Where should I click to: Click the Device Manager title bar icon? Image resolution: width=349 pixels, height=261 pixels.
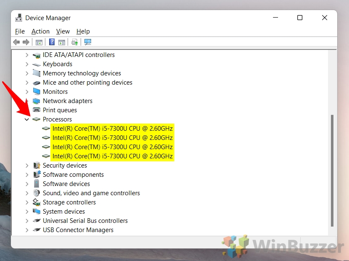pyautogui.click(x=19, y=18)
